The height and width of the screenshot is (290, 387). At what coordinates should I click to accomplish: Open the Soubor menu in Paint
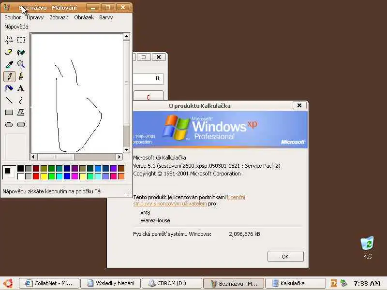(x=13, y=17)
